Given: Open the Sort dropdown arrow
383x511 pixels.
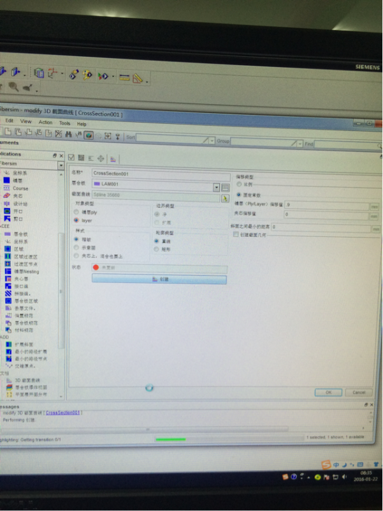Looking at the screenshot, I should pos(212,141).
